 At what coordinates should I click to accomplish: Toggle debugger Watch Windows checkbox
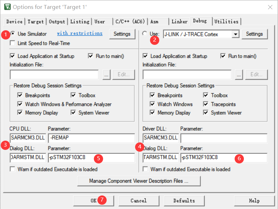click(x=152, y=104)
